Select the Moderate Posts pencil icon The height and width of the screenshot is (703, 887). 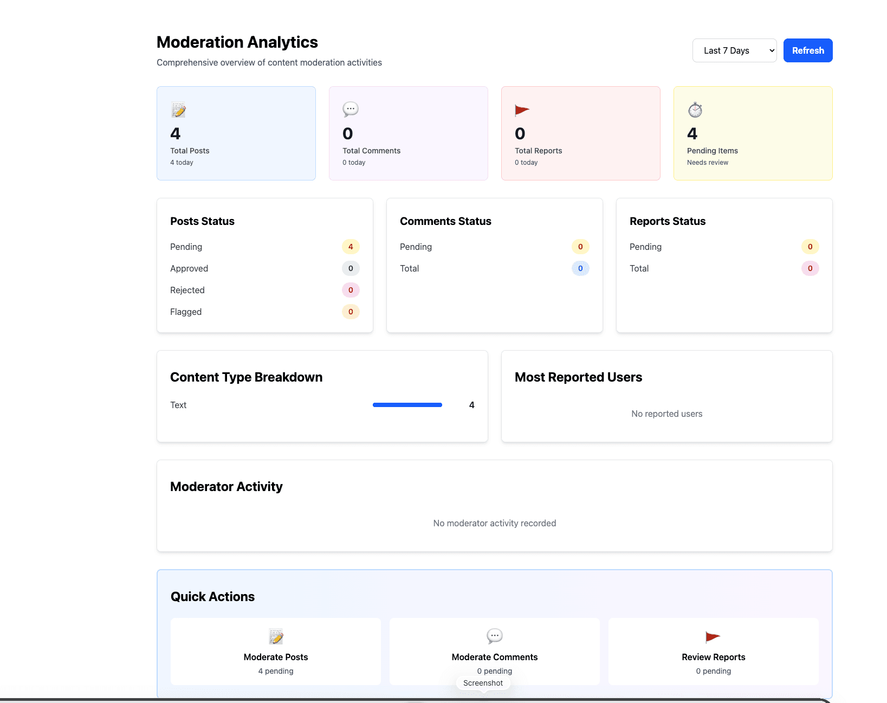coord(275,637)
